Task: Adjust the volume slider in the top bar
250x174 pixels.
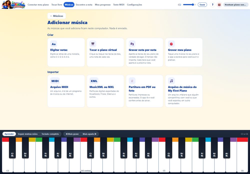Action: (189, 5)
